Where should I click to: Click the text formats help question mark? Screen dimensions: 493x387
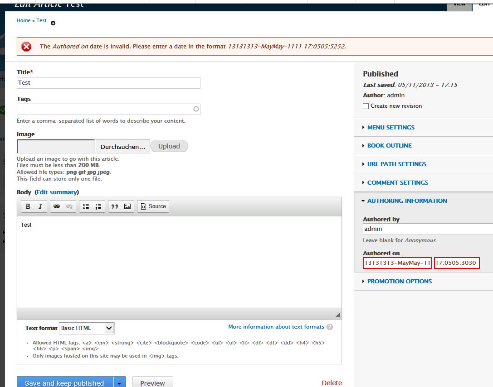(x=330, y=326)
